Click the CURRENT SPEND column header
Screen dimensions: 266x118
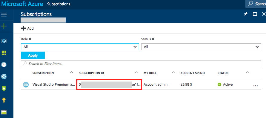(193, 73)
